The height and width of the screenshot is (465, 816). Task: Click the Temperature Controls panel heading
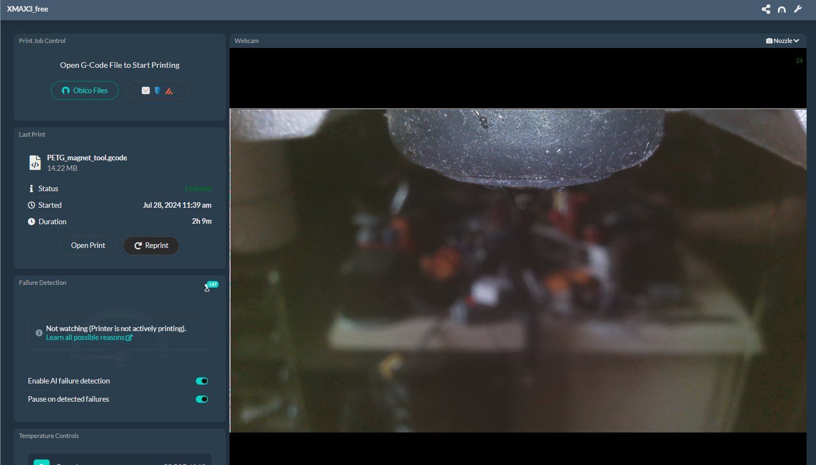tap(49, 436)
